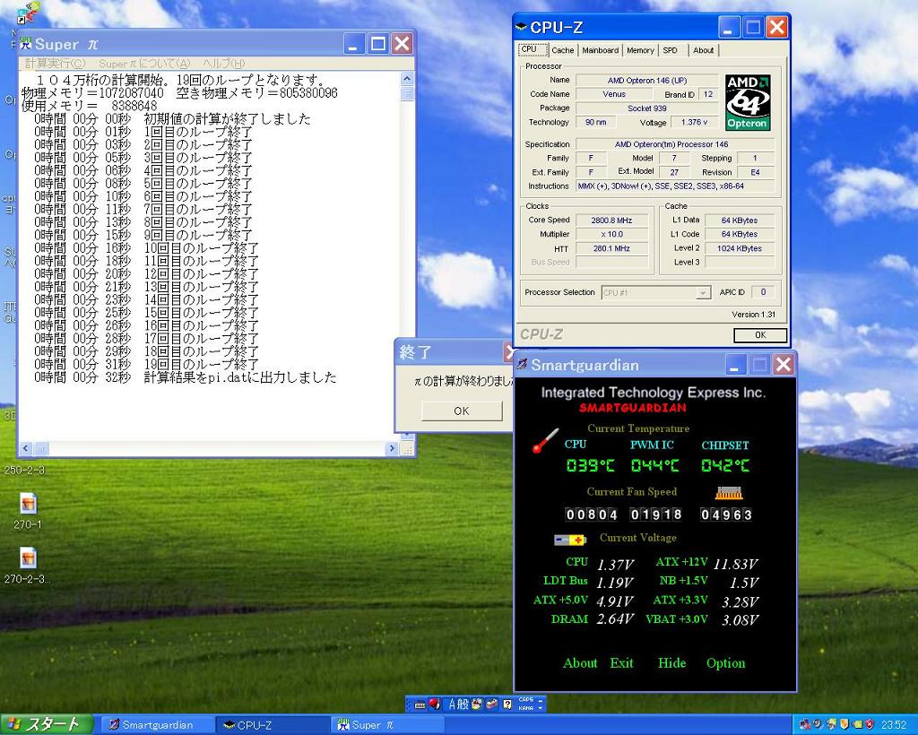The width and height of the screenshot is (918, 735).
Task: Toggle KANA on the language bar
Action: click(525, 708)
